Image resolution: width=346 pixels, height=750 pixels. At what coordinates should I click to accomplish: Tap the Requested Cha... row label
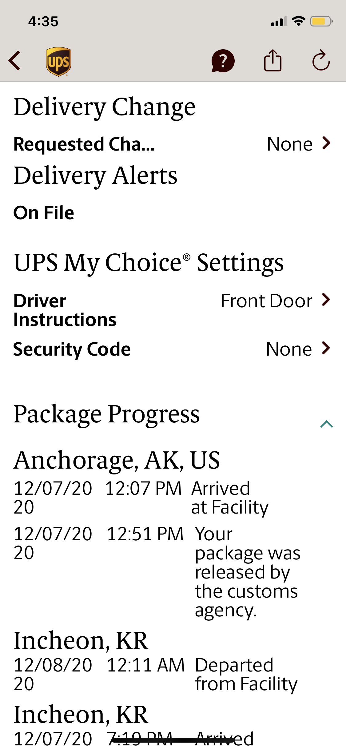(x=84, y=144)
